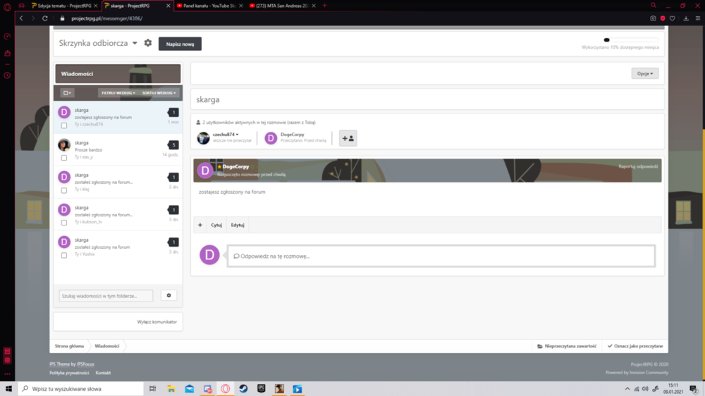Click the storage usage progress bar
Viewport: 705px width, 396px height.
pyautogui.click(x=631, y=40)
